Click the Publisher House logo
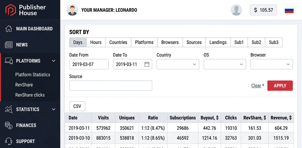 [x=25, y=10]
